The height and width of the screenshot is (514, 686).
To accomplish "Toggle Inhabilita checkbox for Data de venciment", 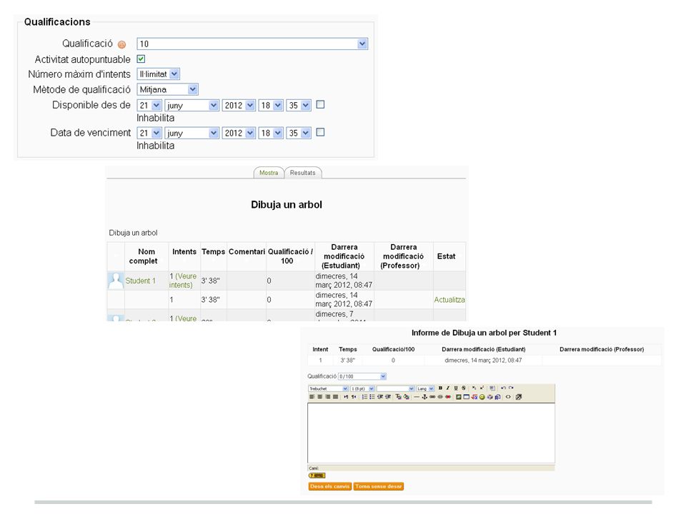I will click(320, 132).
